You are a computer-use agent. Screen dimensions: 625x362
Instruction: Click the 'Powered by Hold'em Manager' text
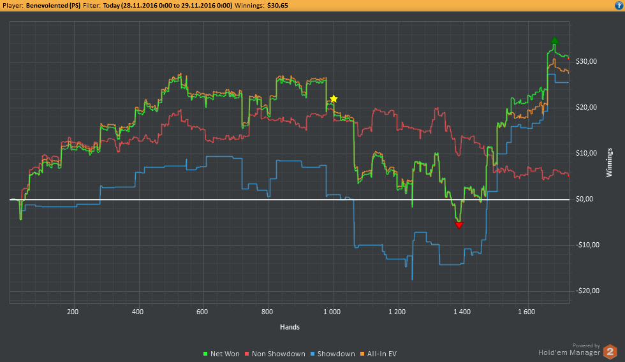point(569,349)
